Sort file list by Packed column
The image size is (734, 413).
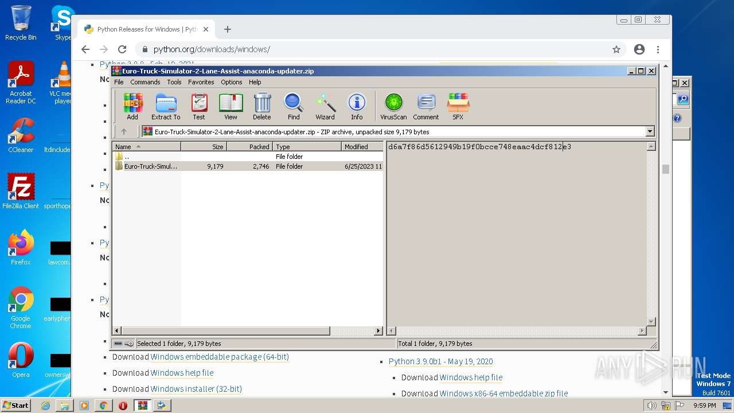point(249,147)
